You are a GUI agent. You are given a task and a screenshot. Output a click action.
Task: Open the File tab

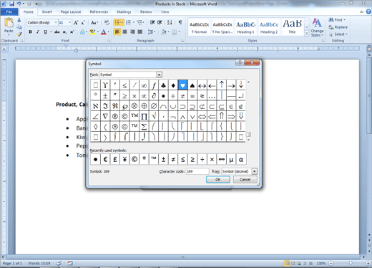pos(9,11)
